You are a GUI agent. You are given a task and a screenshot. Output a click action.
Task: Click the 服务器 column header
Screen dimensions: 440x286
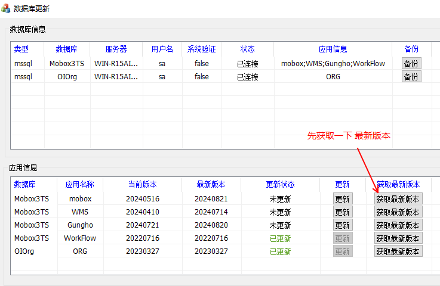(116, 49)
